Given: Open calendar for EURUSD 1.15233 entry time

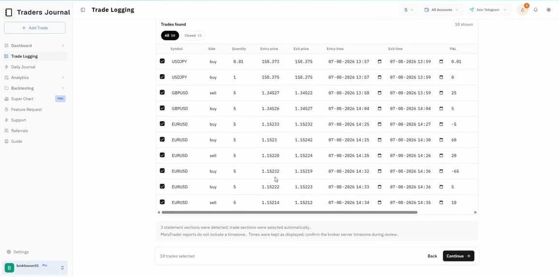Looking at the screenshot, I should 379,124.
